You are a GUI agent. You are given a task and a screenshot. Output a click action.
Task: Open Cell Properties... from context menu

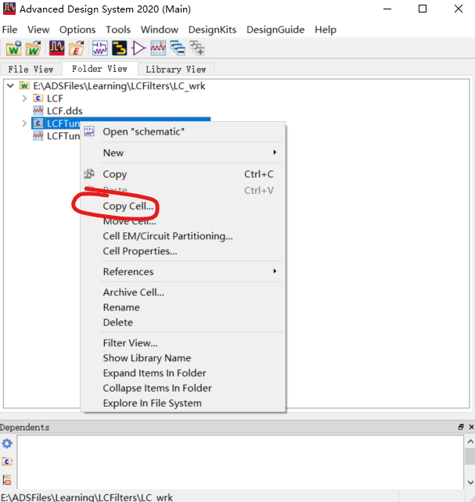[x=183, y=251]
